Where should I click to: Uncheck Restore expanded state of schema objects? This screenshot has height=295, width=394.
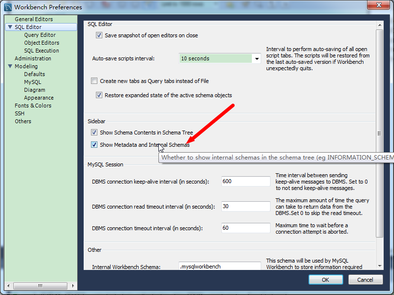[x=99, y=95]
